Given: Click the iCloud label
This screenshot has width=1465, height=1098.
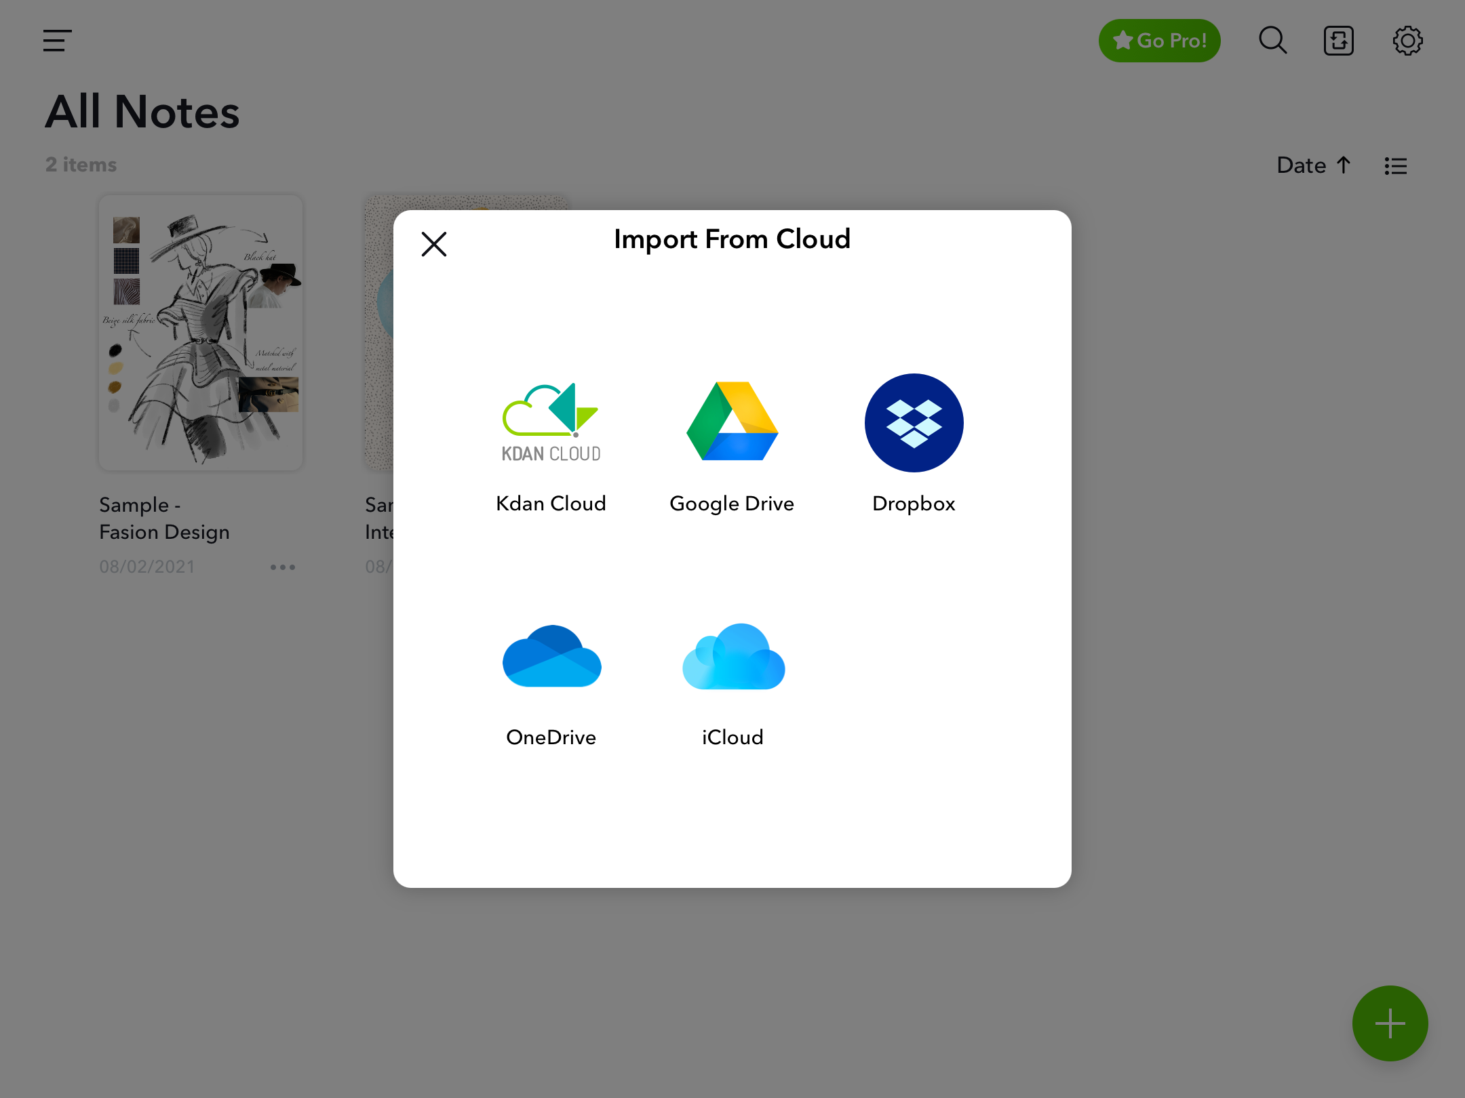Looking at the screenshot, I should click(x=732, y=737).
